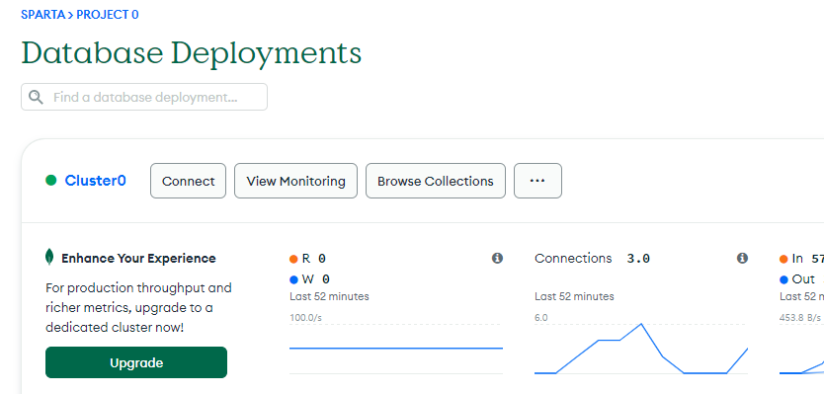Click the Connections line chart
Image resolution: width=824 pixels, height=394 pixels.
(x=641, y=349)
